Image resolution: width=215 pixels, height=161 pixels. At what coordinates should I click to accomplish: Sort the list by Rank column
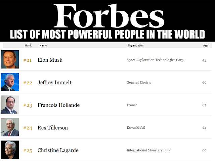[x=28, y=46]
